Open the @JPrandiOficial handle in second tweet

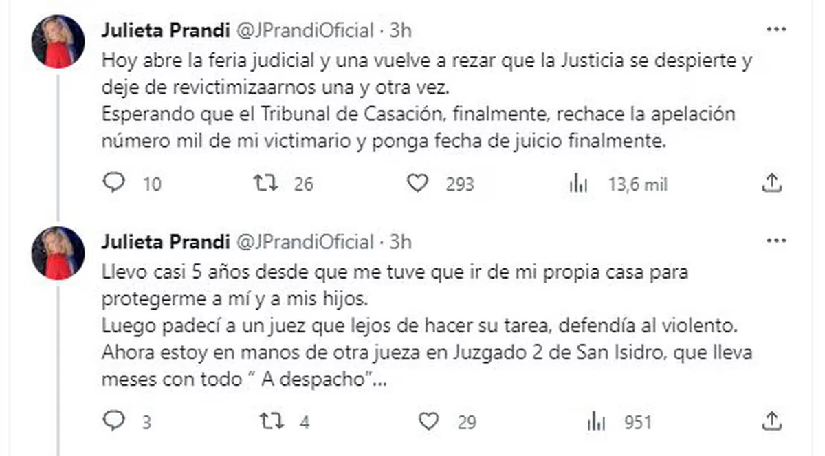[306, 242]
